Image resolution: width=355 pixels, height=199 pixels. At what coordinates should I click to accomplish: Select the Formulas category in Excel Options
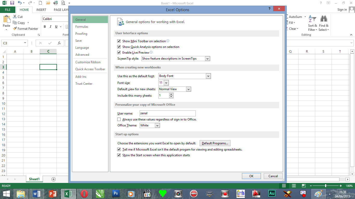pos(90,27)
